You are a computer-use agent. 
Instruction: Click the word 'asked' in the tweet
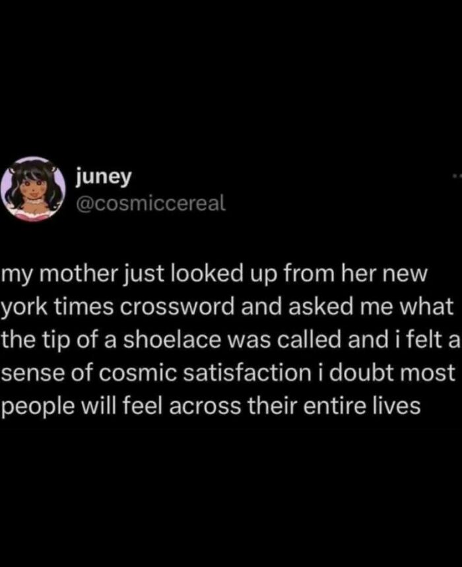[x=317, y=308]
